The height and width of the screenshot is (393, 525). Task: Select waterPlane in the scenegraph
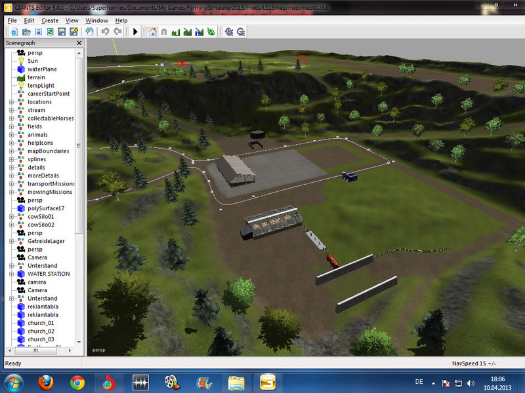click(42, 69)
